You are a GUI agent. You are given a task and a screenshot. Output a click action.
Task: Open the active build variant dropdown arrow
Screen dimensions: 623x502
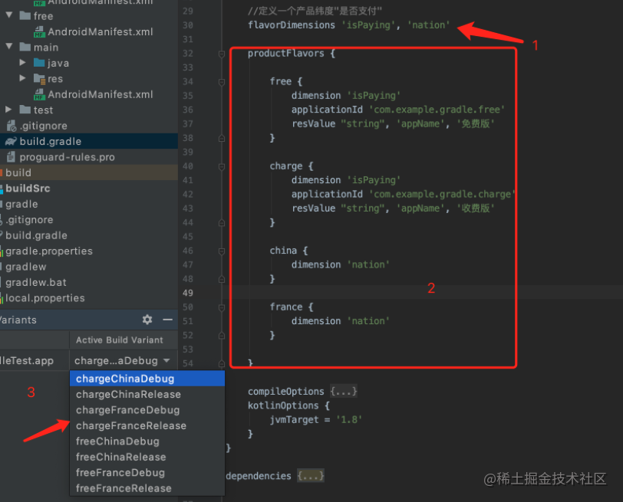[x=166, y=360]
